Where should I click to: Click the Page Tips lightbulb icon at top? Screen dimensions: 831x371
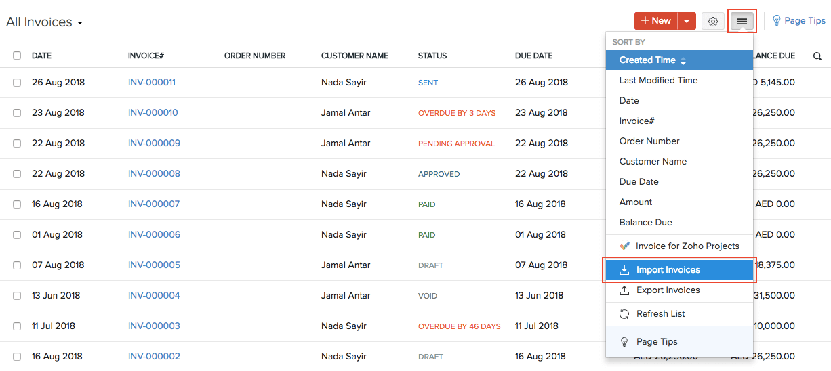coord(777,21)
